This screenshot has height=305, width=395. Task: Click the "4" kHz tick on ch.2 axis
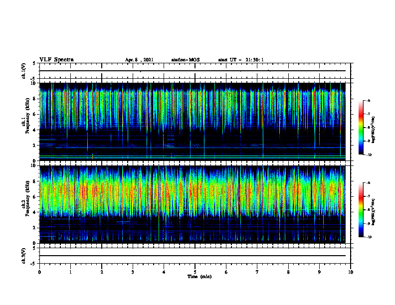click(34, 212)
